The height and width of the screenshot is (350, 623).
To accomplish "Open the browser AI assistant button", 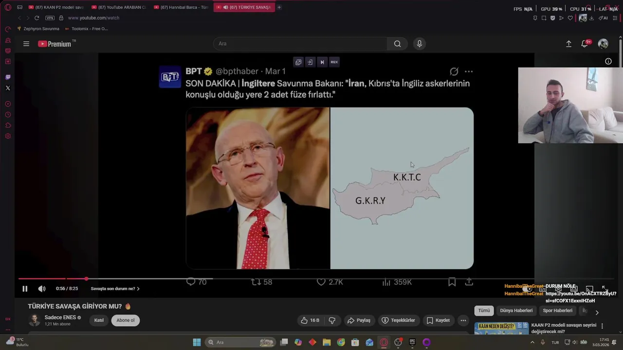I will (604, 18).
